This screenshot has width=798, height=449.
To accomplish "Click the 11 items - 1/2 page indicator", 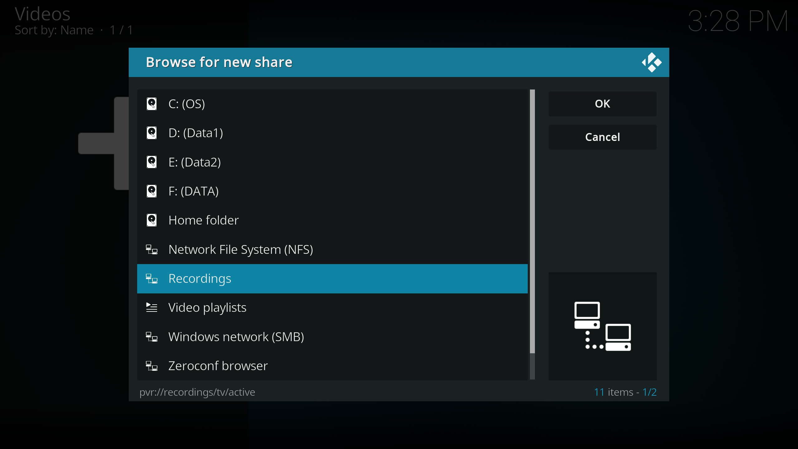I will (625, 392).
